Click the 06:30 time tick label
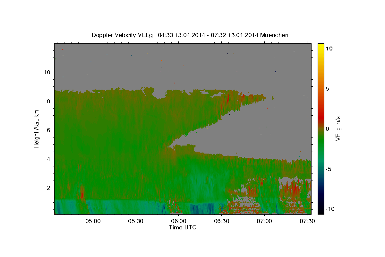This screenshot has height=257, width=385. click(221, 221)
